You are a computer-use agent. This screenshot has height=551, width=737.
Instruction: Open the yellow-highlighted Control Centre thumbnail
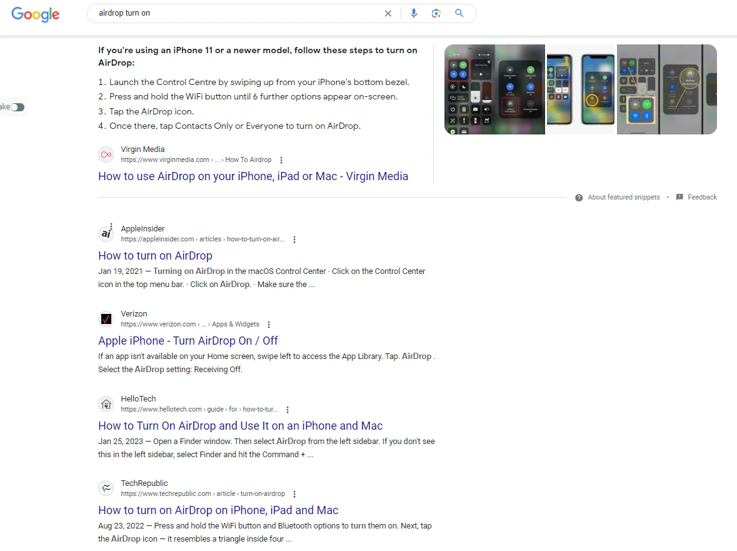(666, 89)
